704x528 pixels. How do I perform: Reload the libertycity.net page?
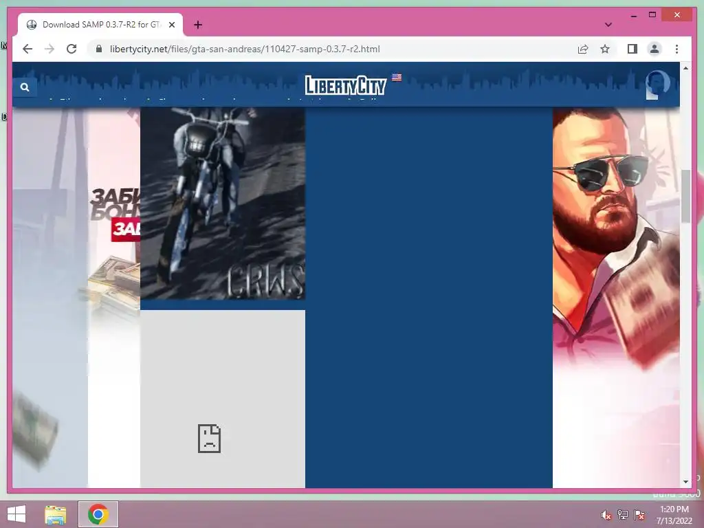[x=71, y=49]
